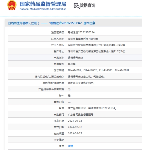Select management class 第二类
The width and height of the screenshot is (142, 150).
[x=72, y=64]
